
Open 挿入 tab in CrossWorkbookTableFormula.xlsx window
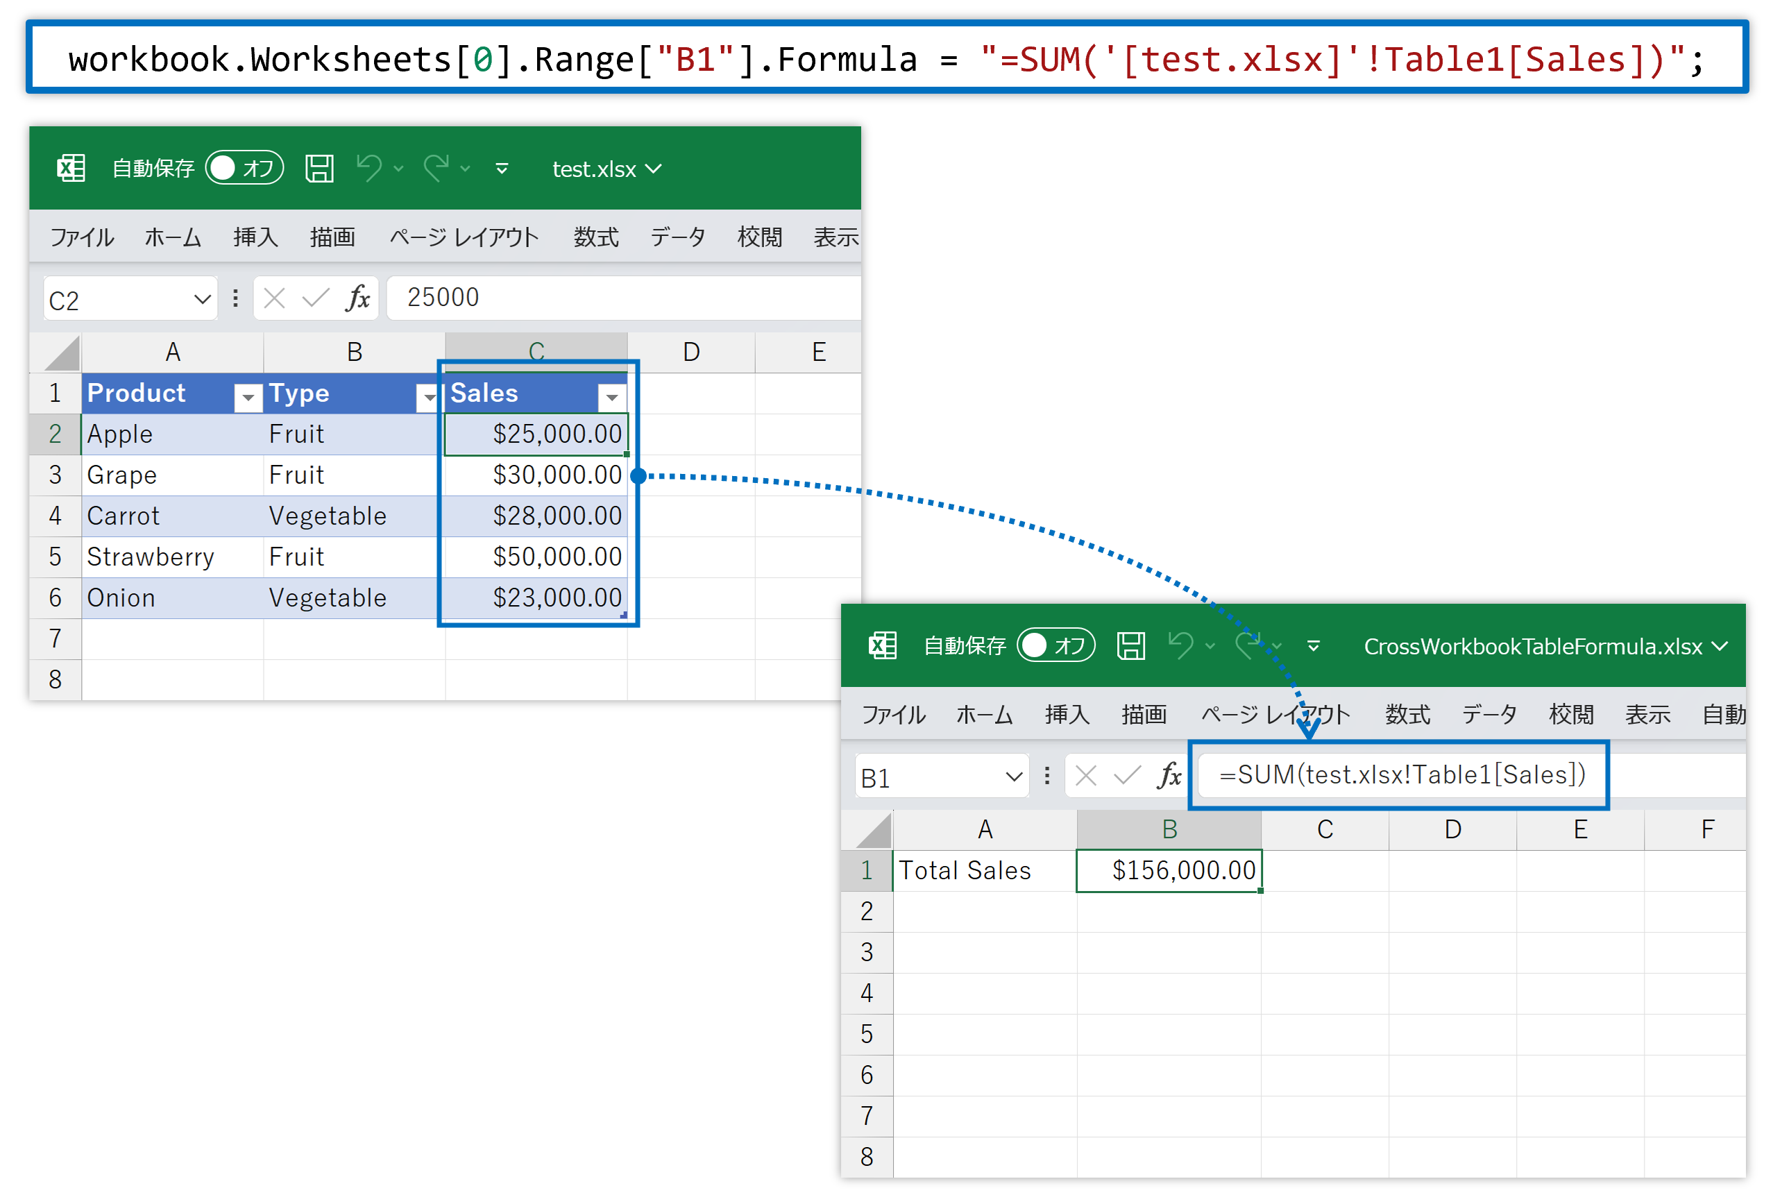[x=1067, y=715]
